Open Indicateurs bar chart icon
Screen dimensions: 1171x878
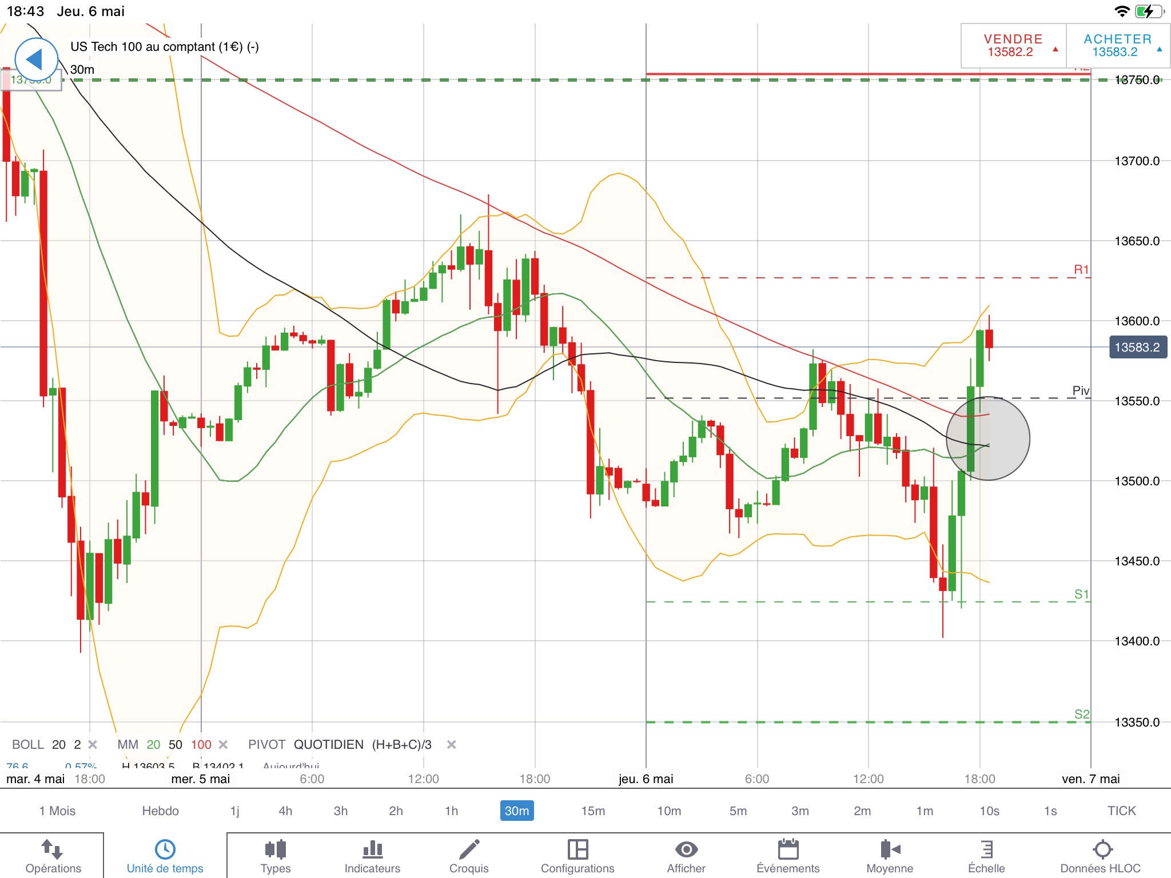click(x=372, y=849)
